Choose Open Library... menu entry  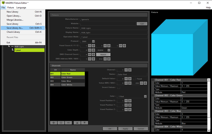tap(23, 16)
